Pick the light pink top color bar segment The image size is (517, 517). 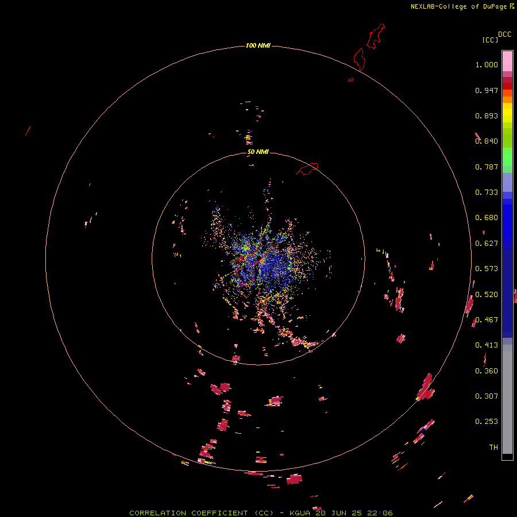pos(507,61)
